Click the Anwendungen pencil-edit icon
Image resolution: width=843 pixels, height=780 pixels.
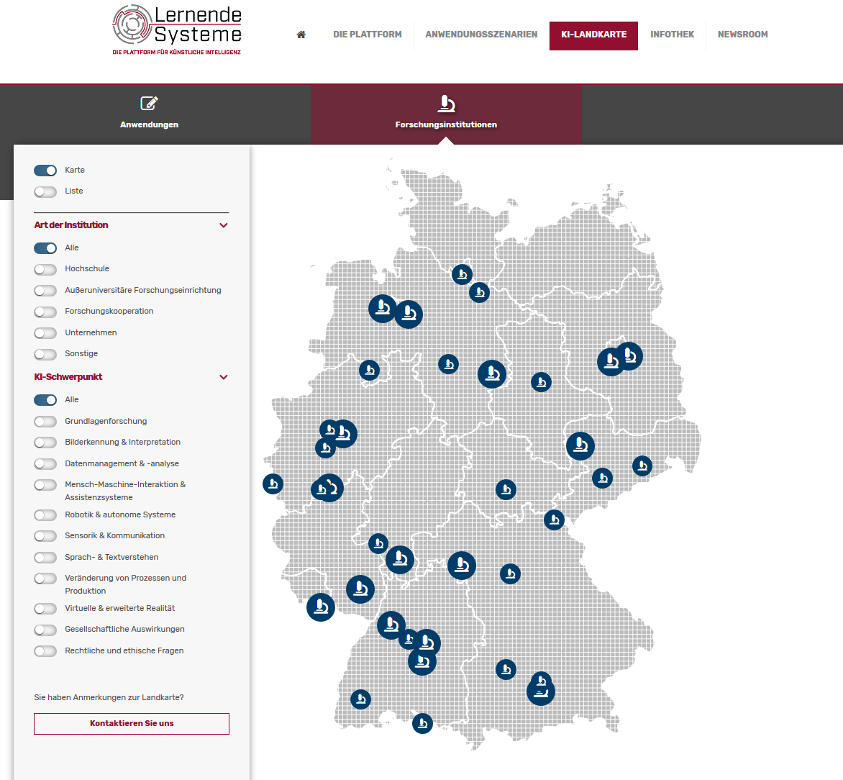point(149,104)
